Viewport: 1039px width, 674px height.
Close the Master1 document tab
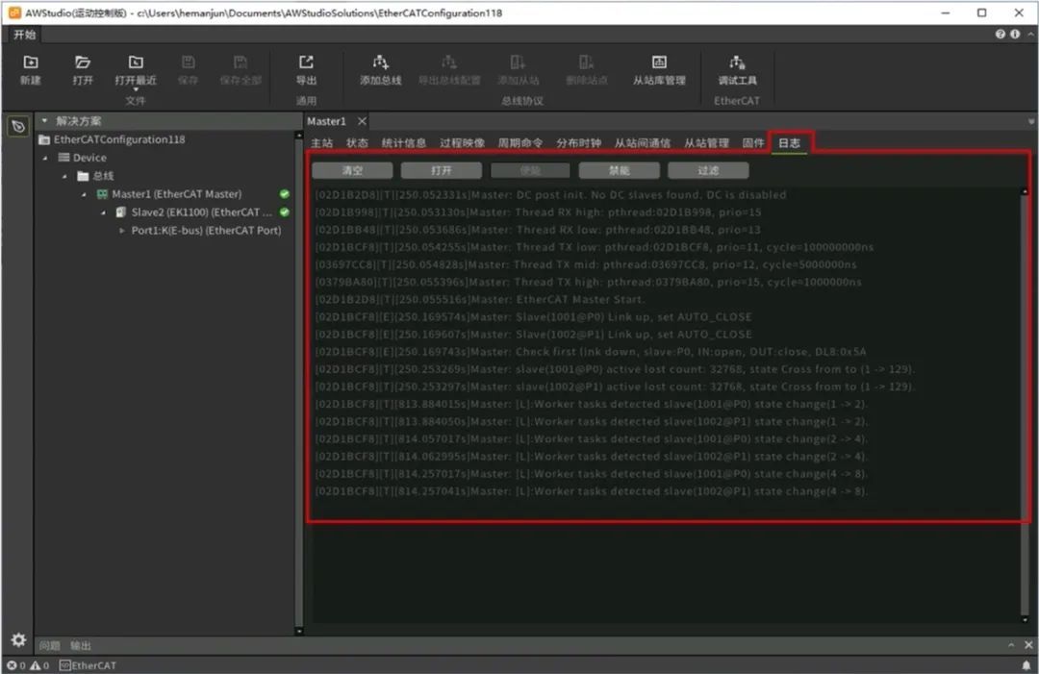point(362,121)
